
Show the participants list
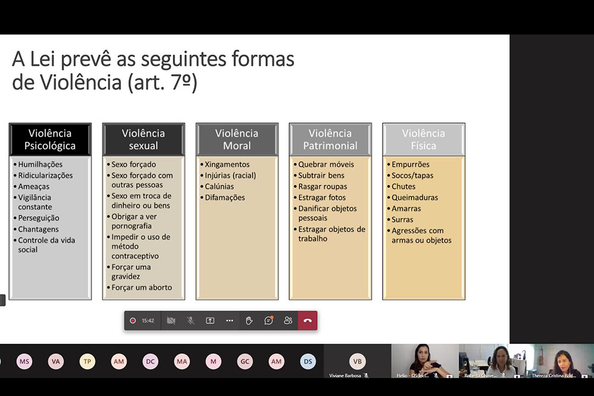[x=288, y=321]
